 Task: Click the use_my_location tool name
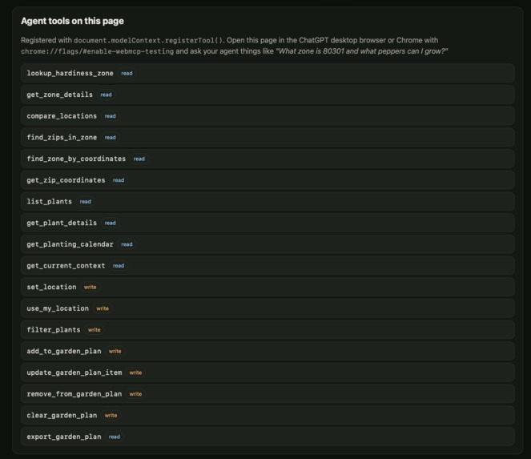point(58,308)
